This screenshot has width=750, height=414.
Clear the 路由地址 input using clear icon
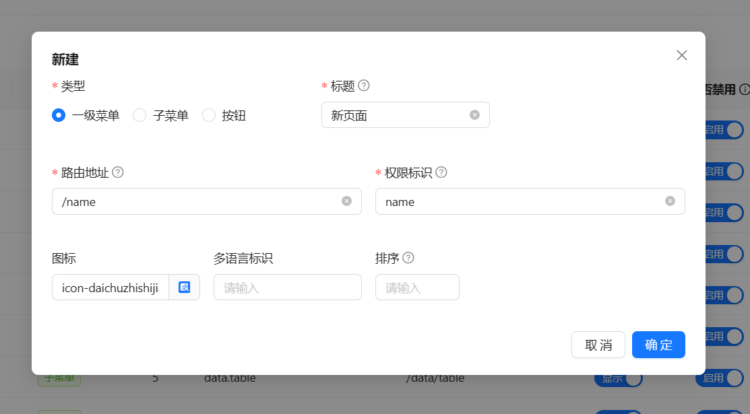(x=346, y=201)
